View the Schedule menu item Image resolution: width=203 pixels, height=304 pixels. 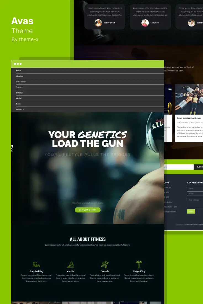point(20,93)
